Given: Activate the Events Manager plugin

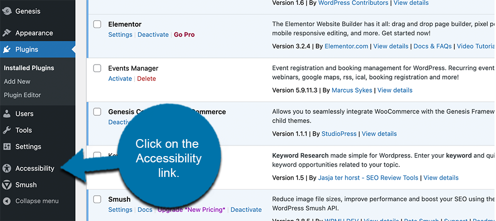Looking at the screenshot, I should point(120,79).
